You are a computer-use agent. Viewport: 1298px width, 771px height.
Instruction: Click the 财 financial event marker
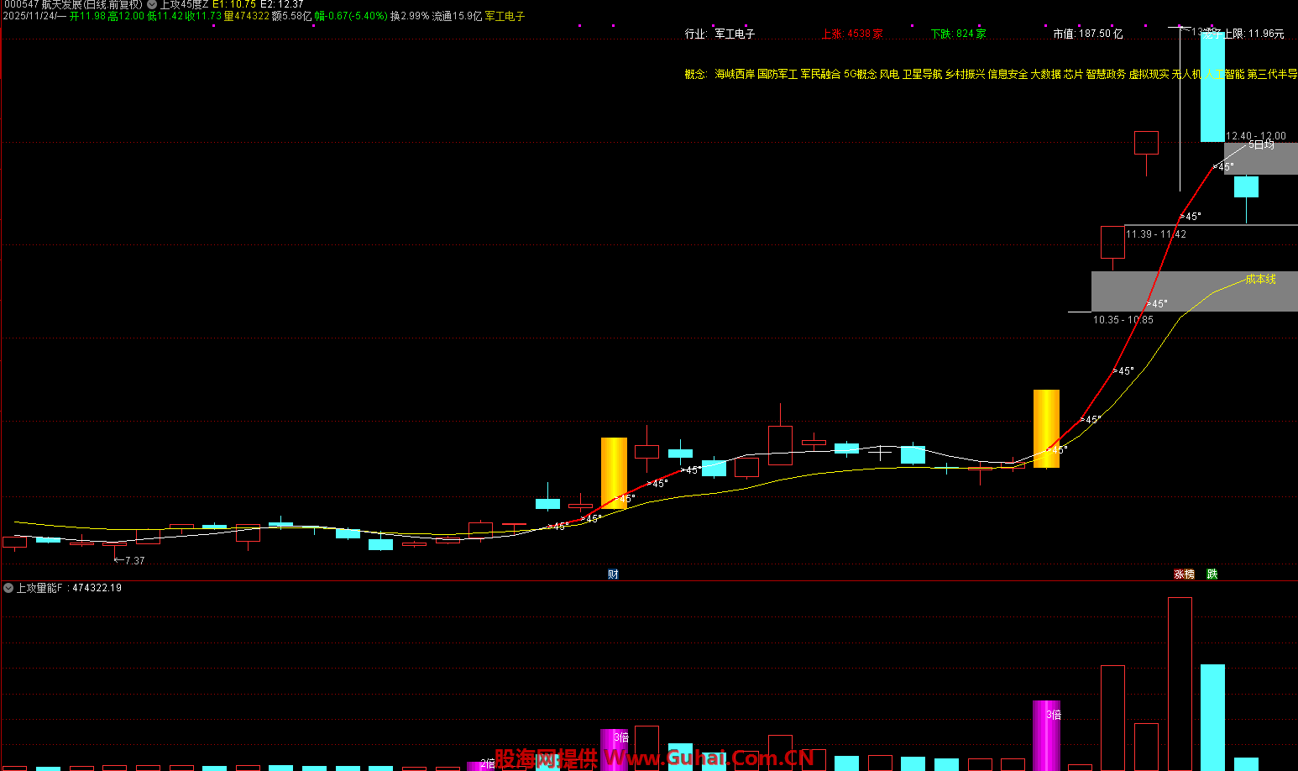pos(613,574)
